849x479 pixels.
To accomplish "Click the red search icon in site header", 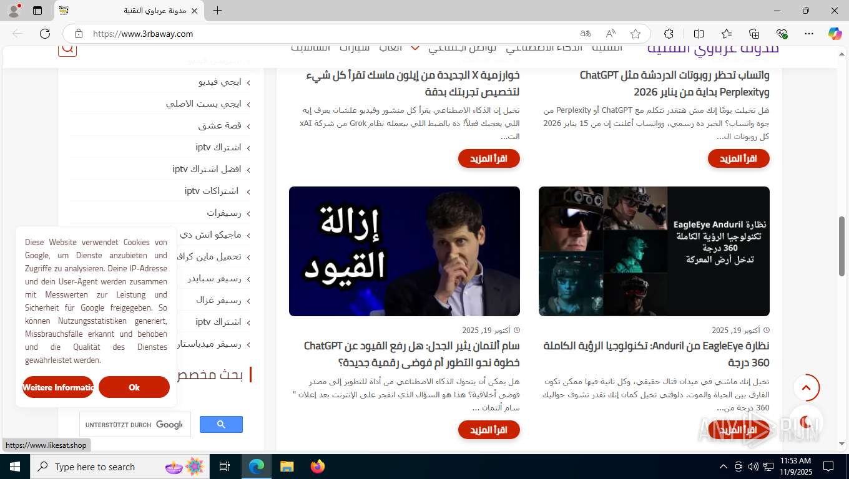I will pyautogui.click(x=67, y=48).
